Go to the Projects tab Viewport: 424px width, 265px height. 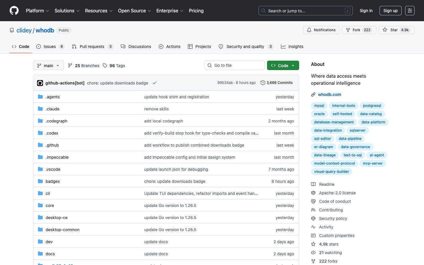point(199,47)
